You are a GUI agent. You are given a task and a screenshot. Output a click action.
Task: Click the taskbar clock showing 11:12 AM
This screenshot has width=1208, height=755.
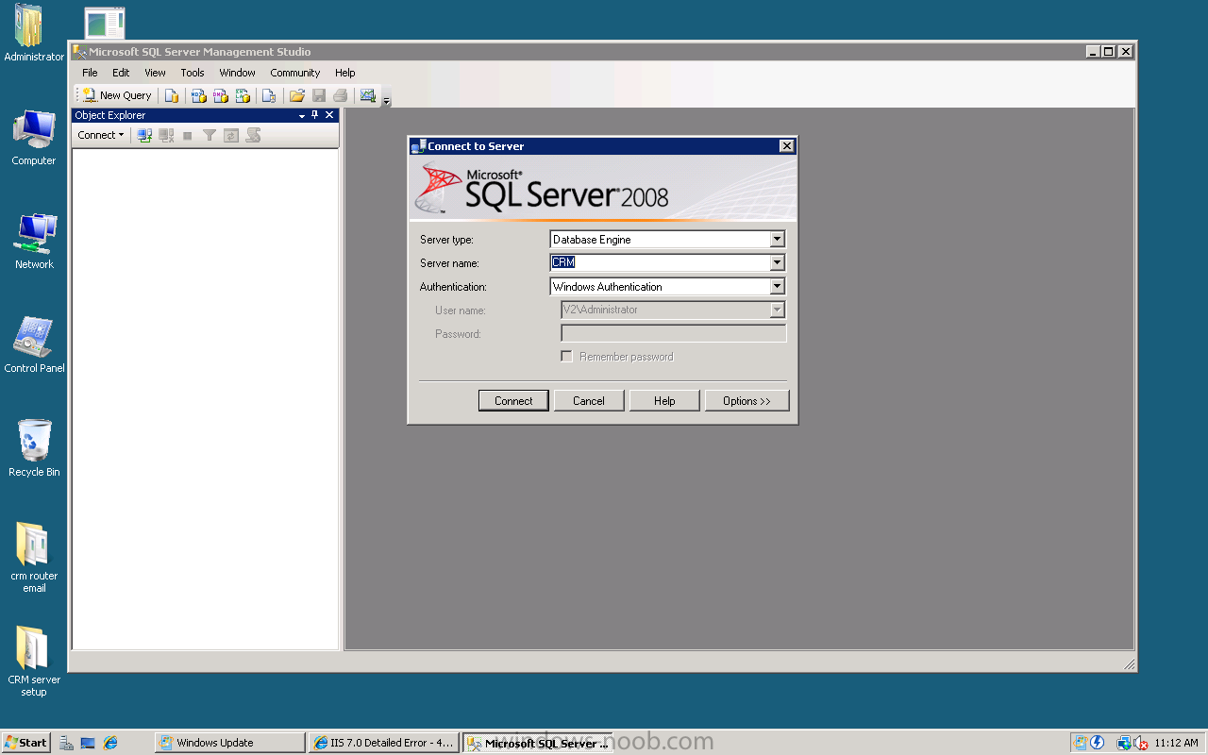[1177, 743]
